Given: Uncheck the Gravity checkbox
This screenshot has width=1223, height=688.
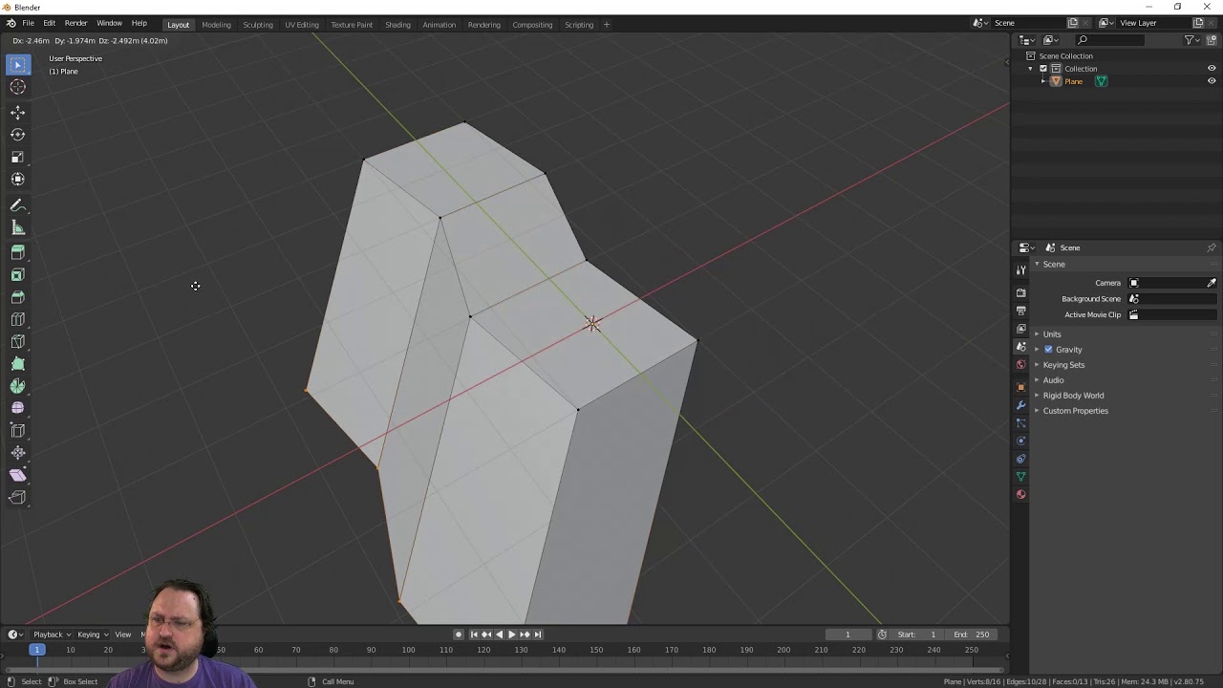Looking at the screenshot, I should [1048, 350].
